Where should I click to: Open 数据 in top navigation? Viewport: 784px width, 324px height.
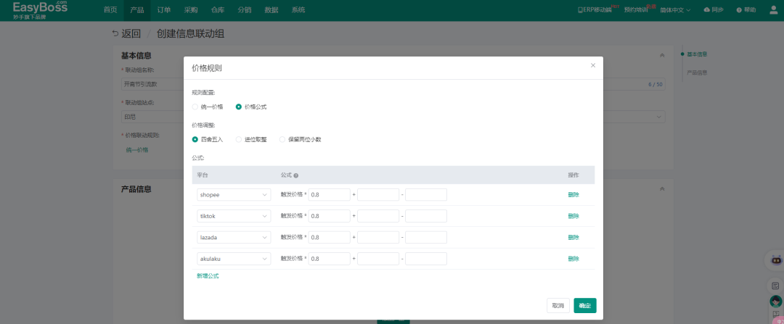point(271,10)
